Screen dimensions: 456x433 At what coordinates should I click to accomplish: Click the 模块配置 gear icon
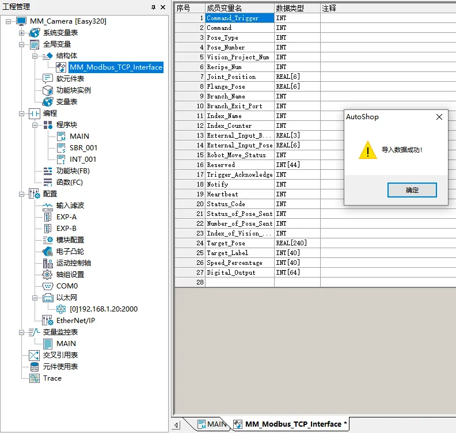48,240
